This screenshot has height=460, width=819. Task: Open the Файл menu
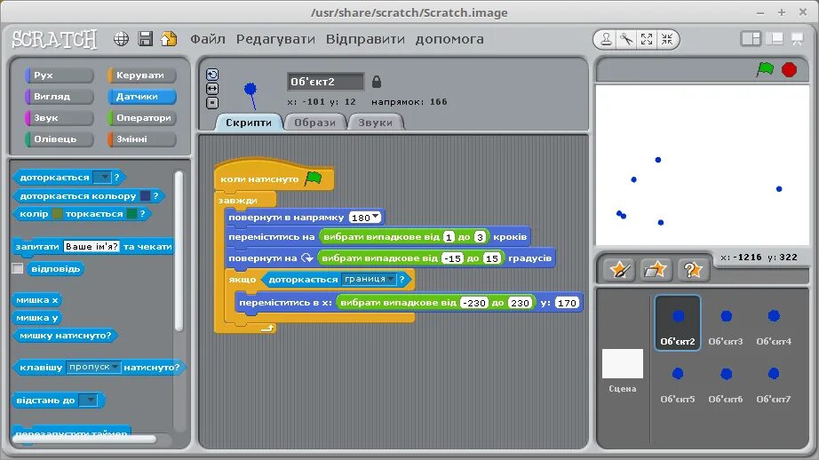click(x=207, y=39)
